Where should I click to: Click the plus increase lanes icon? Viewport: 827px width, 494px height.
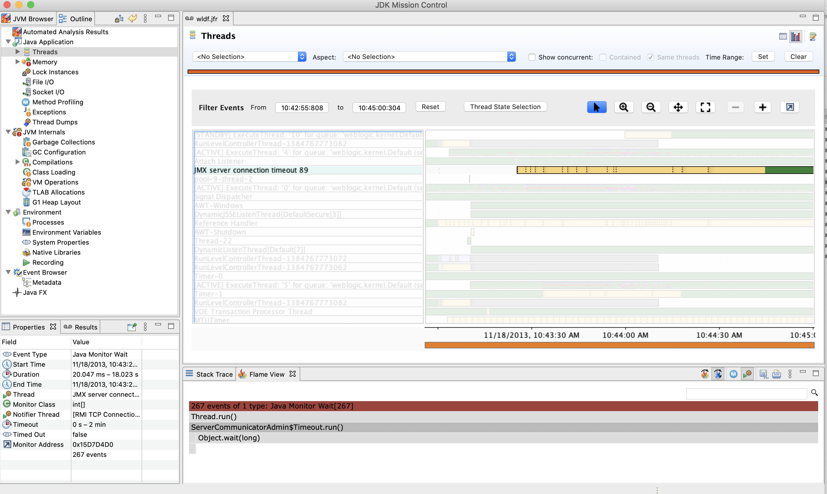click(x=762, y=107)
